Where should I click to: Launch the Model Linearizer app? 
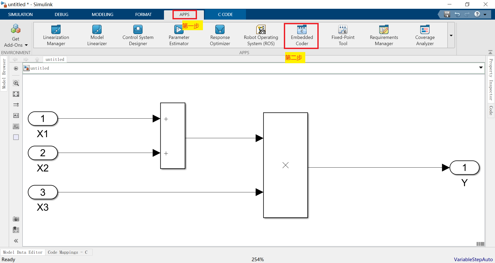[97, 35]
